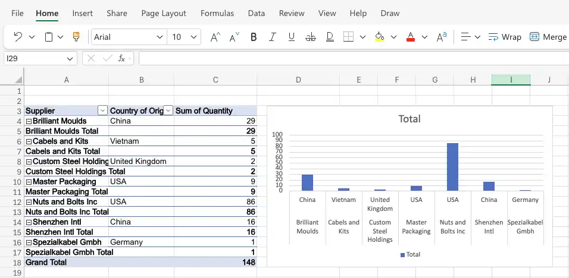
Task: Switch to the Formulas tab
Action: pos(217,14)
